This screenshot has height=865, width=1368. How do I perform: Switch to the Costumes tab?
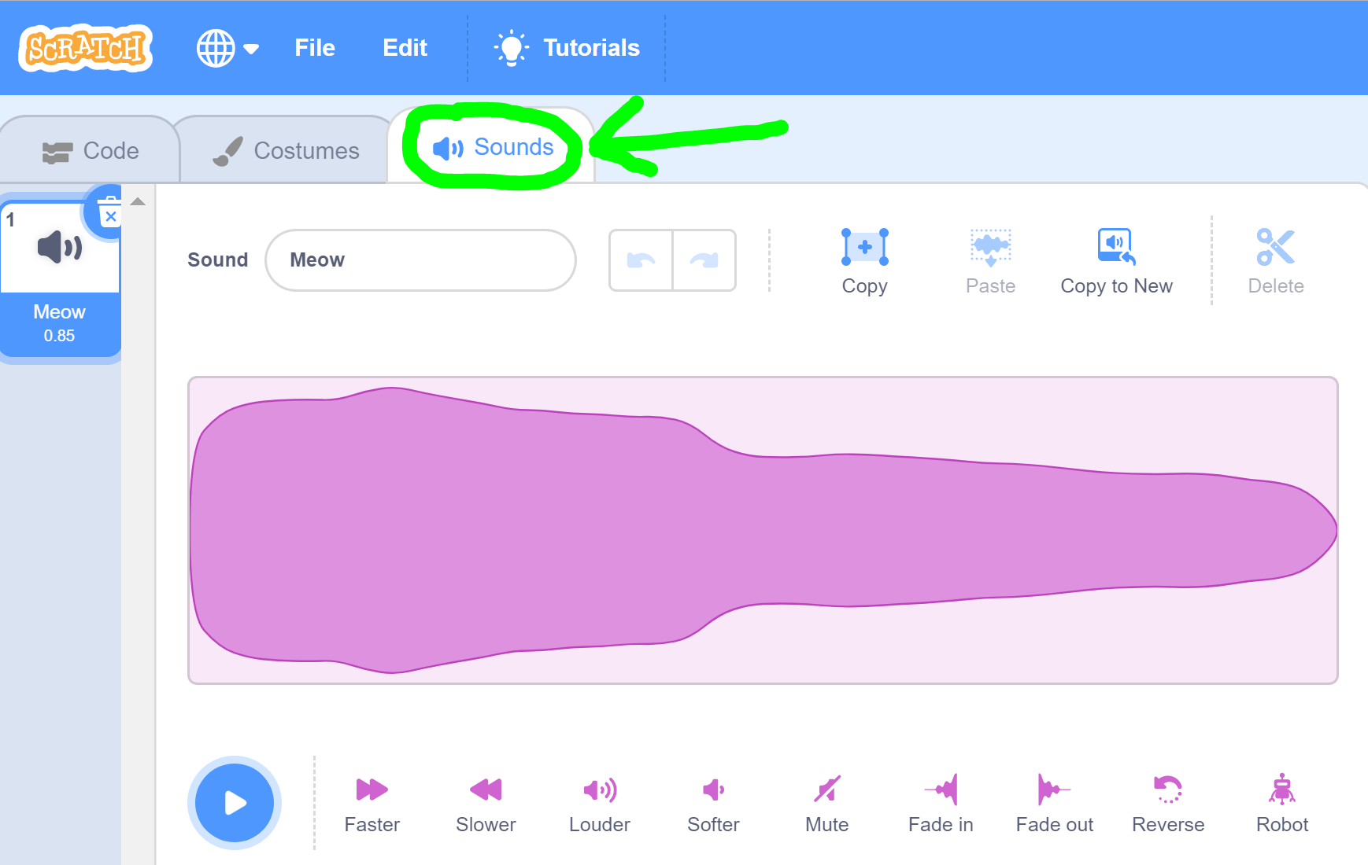286,151
